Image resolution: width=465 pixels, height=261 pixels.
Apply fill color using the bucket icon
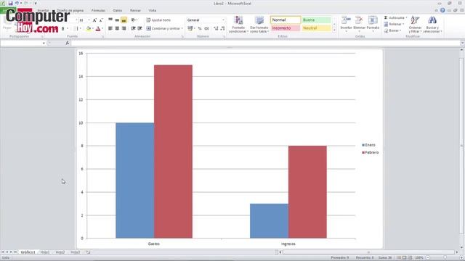pyautogui.click(x=88, y=29)
